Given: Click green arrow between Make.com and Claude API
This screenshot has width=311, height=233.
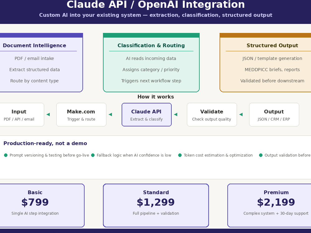Looking at the screenshot, I should (110, 114).
